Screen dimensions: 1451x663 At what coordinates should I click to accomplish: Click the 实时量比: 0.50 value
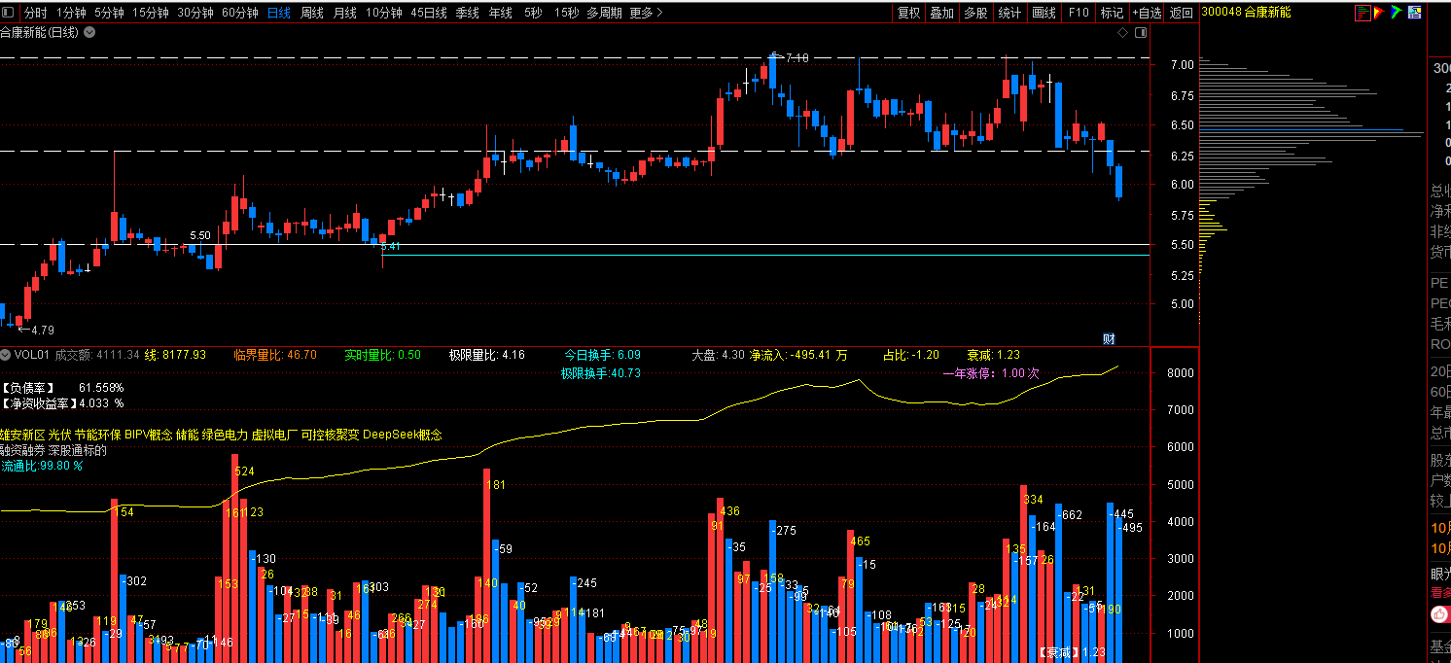383,355
